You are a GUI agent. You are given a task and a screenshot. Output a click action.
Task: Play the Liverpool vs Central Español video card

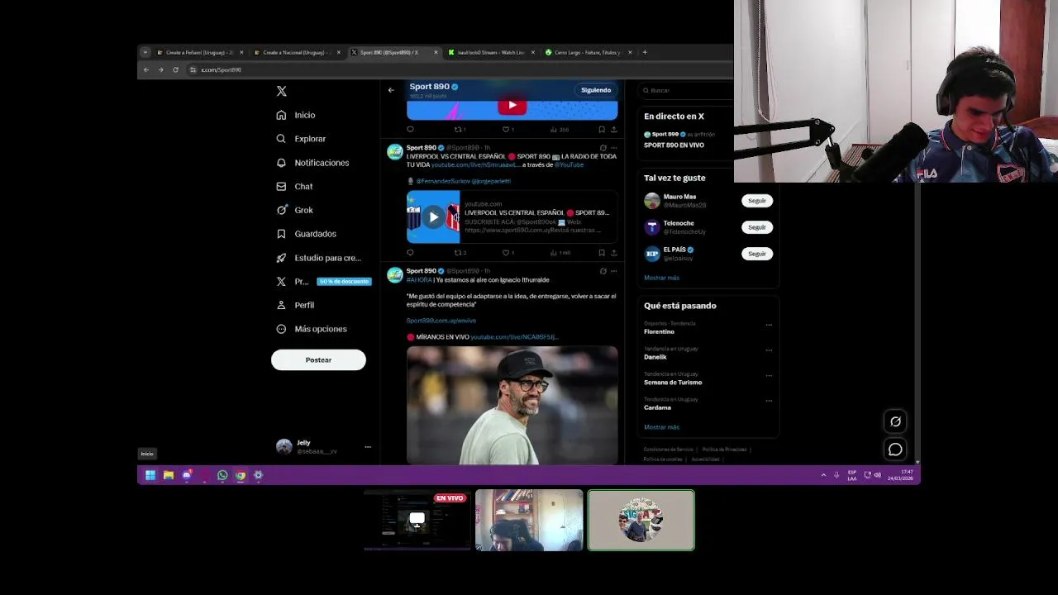point(433,217)
